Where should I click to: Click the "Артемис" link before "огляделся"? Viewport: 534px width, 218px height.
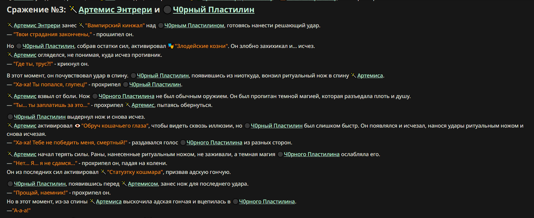[25, 55]
